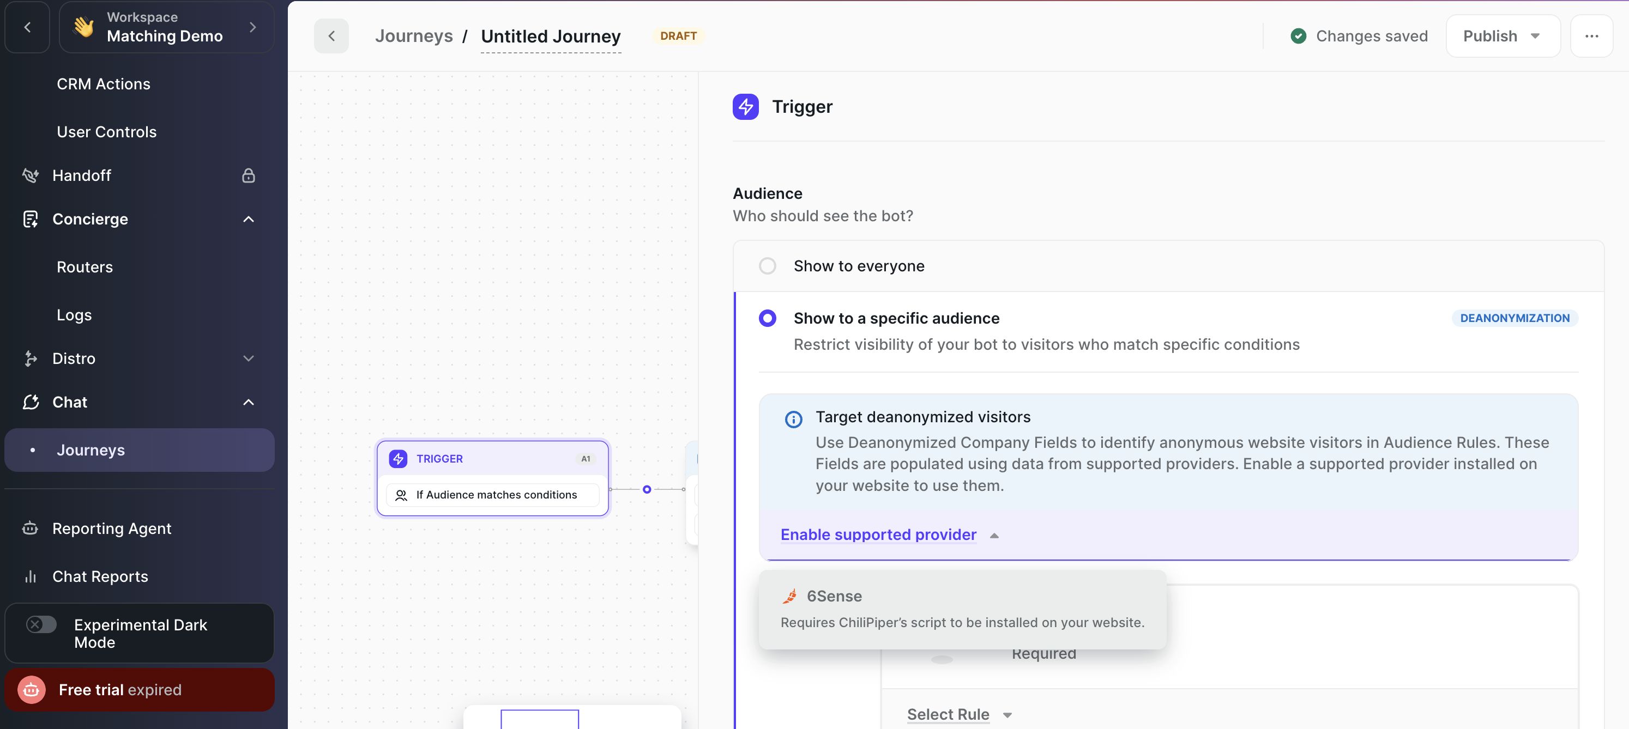This screenshot has height=729, width=1629.
Task: Select the Show to a specific audience radio
Action: click(x=767, y=318)
